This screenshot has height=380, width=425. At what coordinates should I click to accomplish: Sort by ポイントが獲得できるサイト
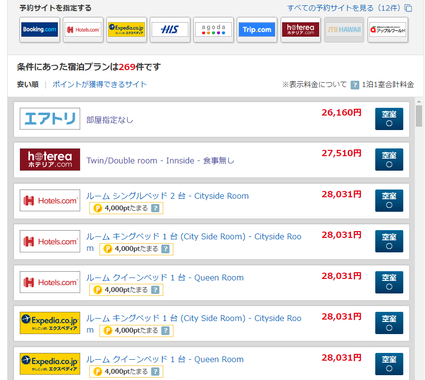tap(99, 84)
